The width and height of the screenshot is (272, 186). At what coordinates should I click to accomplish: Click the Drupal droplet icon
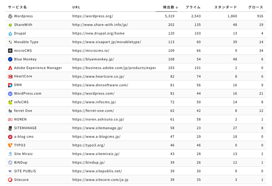[10, 34]
